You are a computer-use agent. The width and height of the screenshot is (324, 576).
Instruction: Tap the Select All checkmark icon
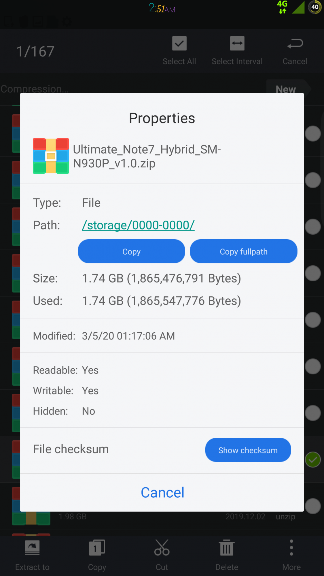179,43
